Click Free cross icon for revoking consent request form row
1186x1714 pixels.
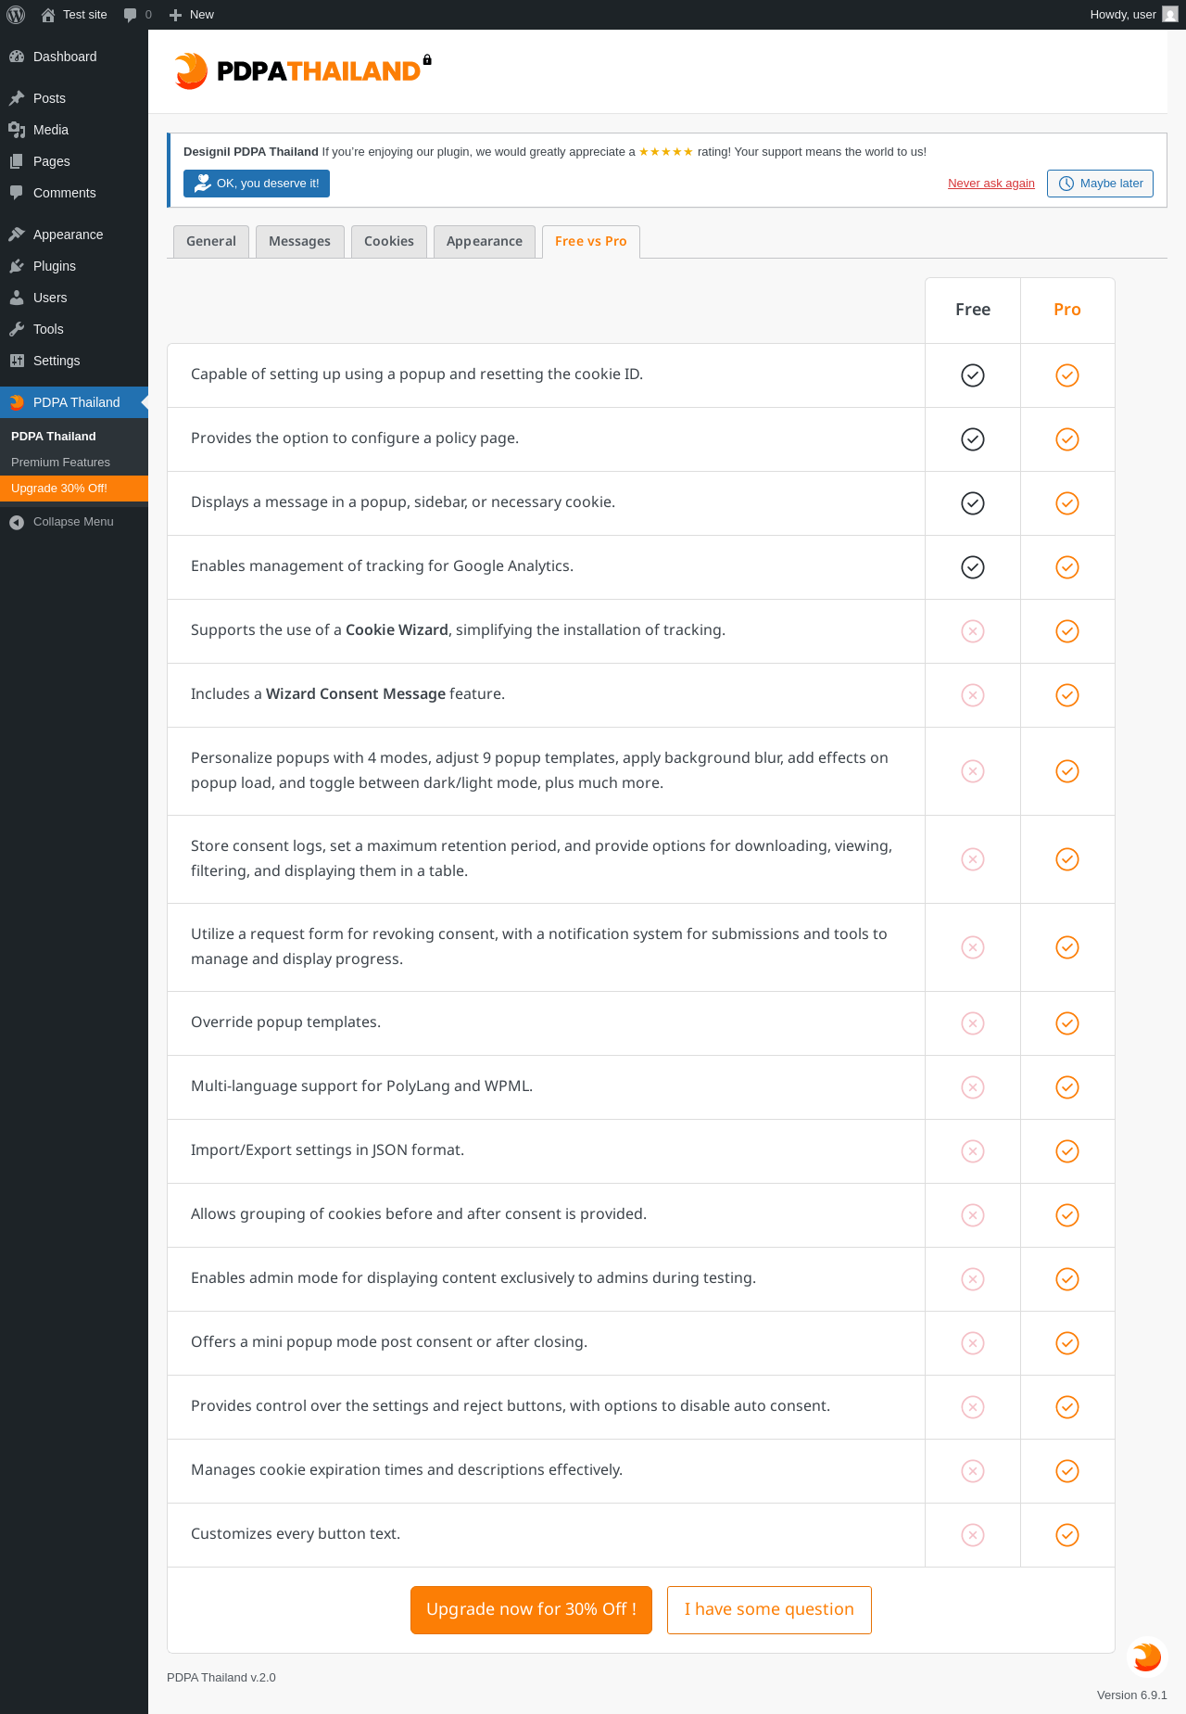click(973, 947)
